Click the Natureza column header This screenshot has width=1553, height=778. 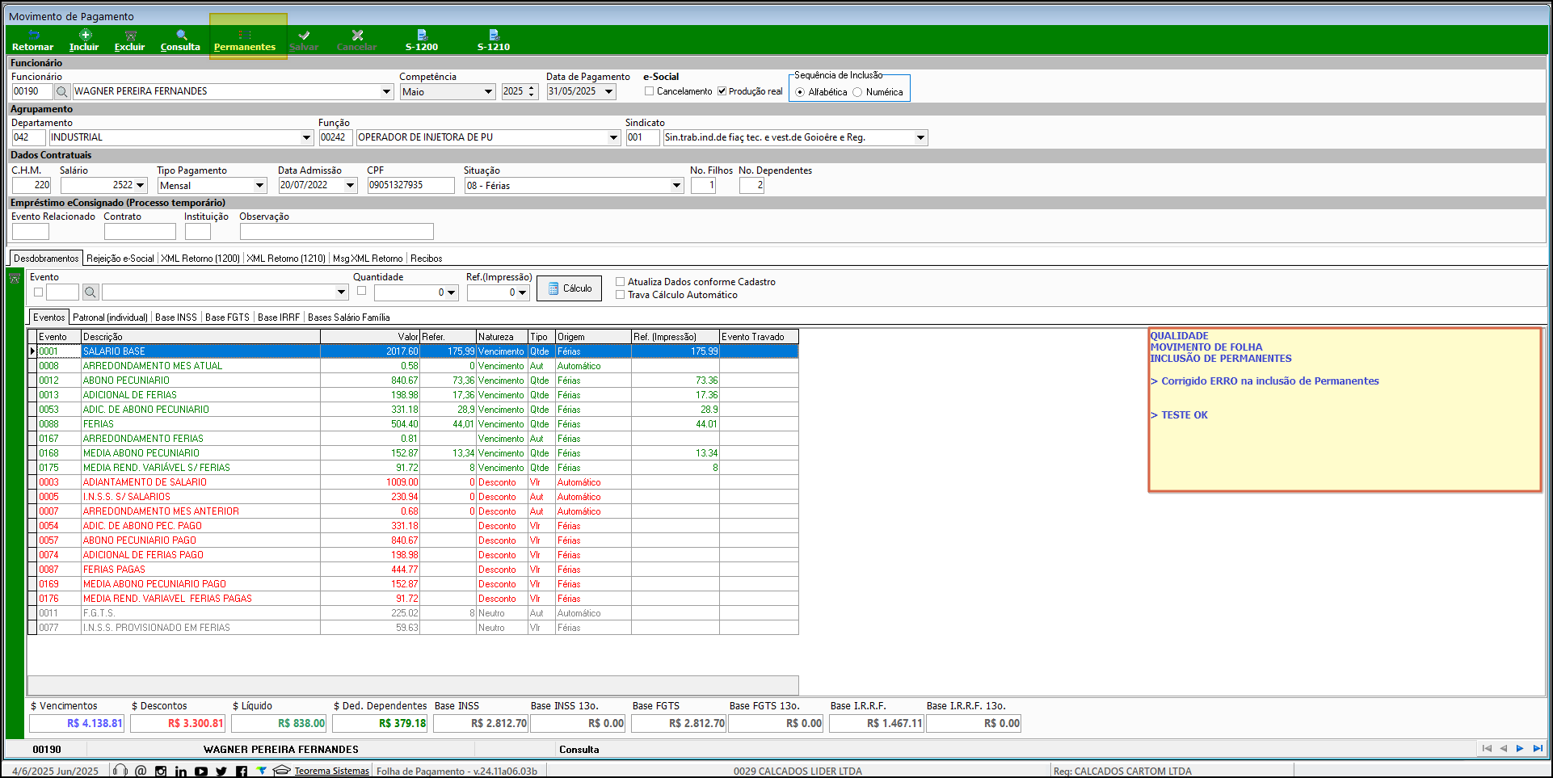[x=502, y=337]
